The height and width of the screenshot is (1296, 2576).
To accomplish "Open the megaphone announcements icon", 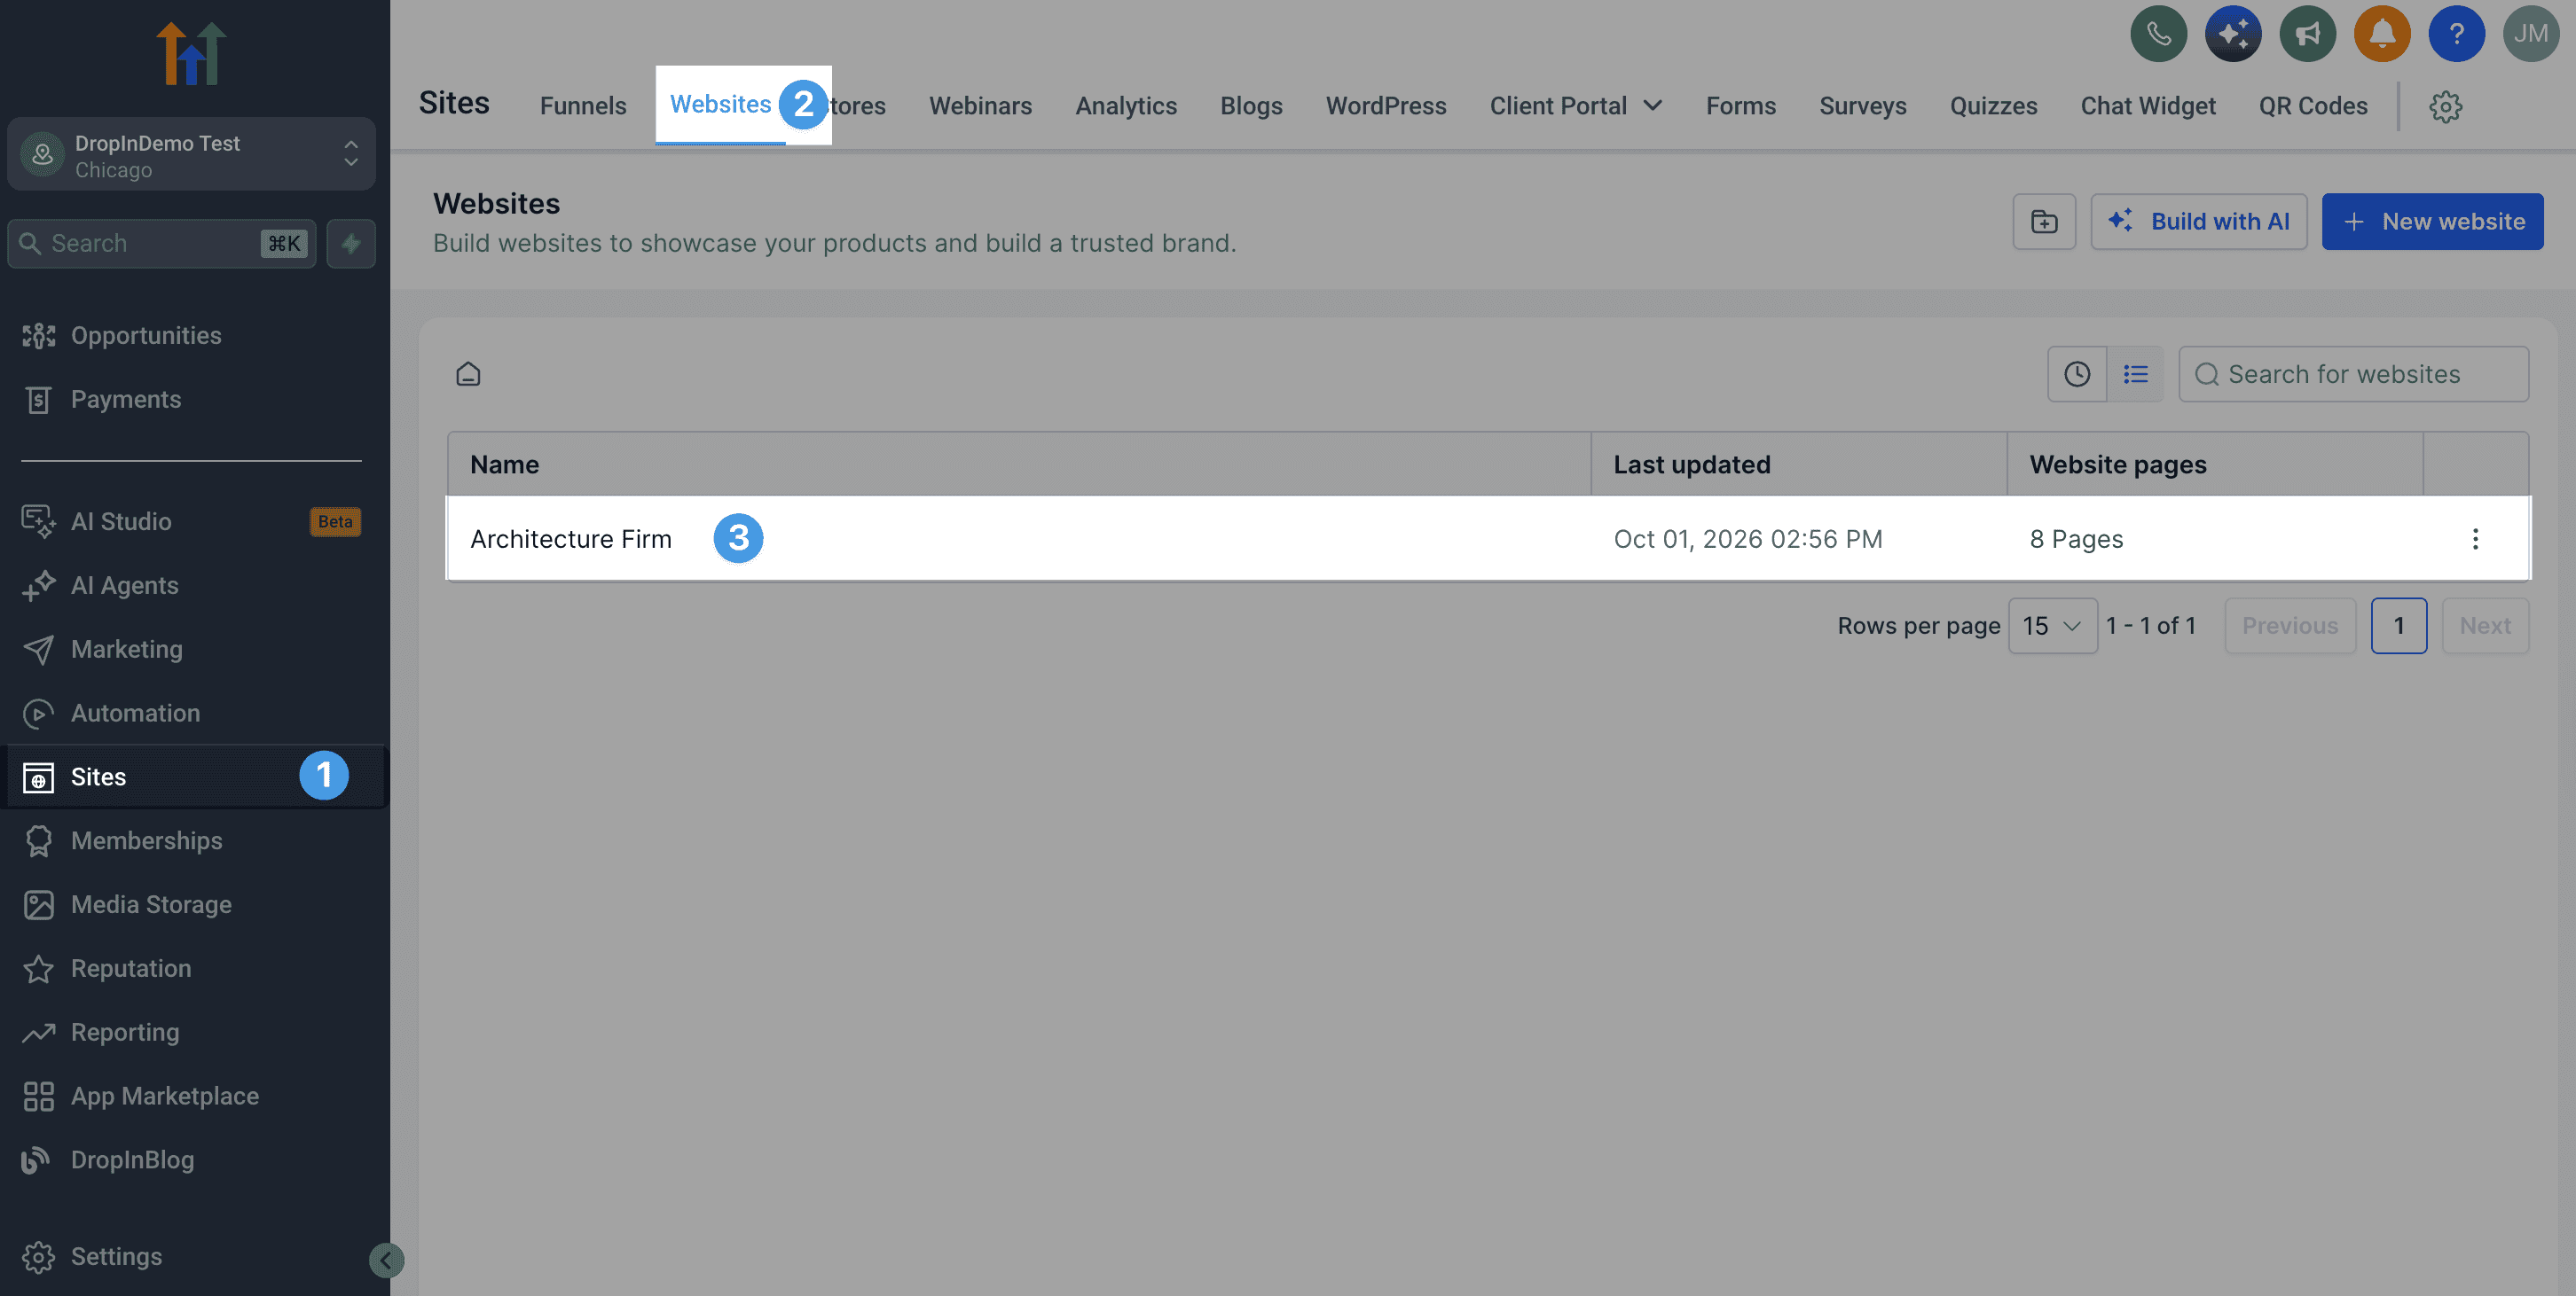I will coord(2307,34).
